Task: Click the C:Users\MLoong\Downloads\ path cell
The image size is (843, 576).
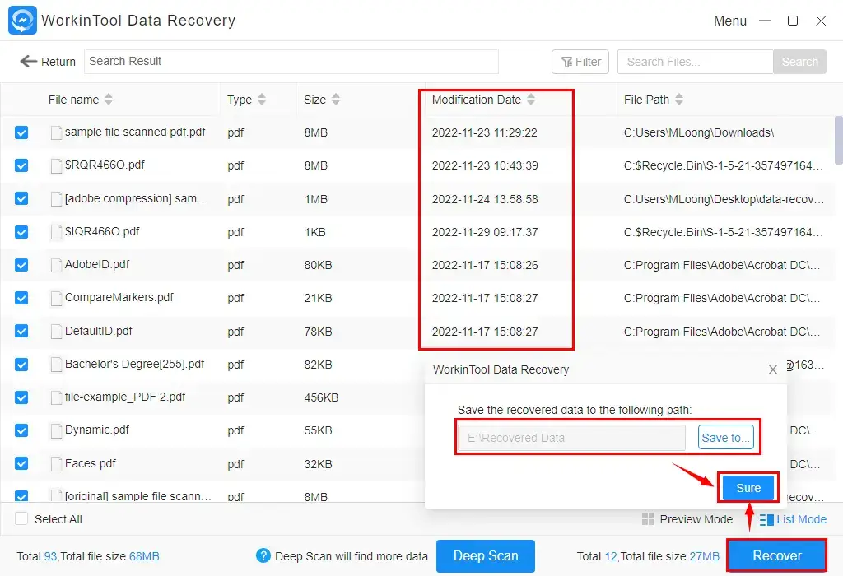Action: tap(698, 132)
